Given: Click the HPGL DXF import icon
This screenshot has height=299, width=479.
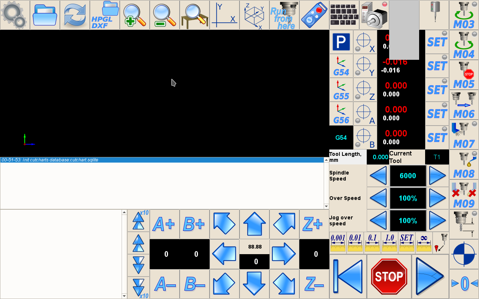Looking at the screenshot, I should [105, 15].
